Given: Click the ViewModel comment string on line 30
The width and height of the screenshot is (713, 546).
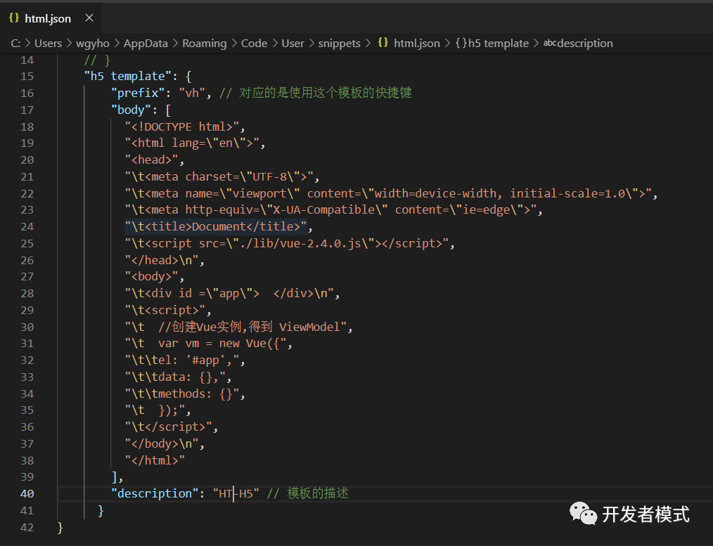Looking at the screenshot, I should [236, 327].
